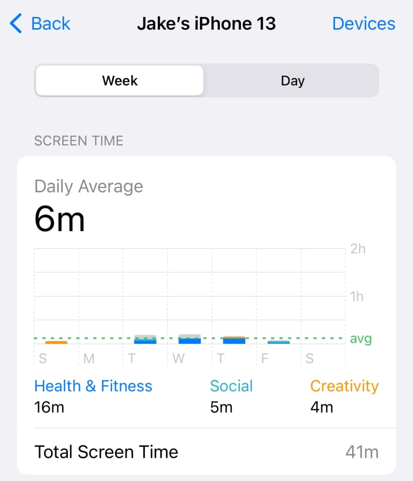Switch to the Day view
The image size is (413, 481).
click(x=292, y=81)
